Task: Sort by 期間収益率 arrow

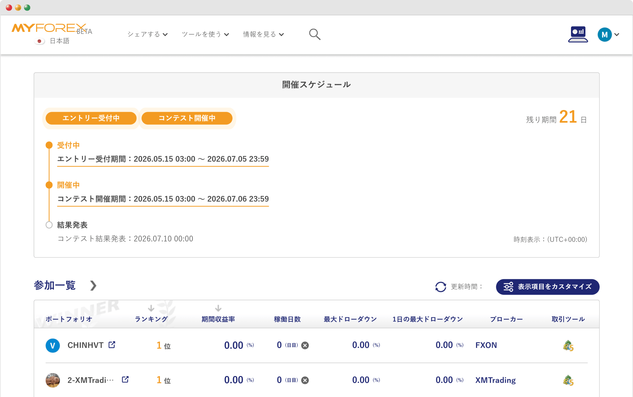Action: (218, 308)
